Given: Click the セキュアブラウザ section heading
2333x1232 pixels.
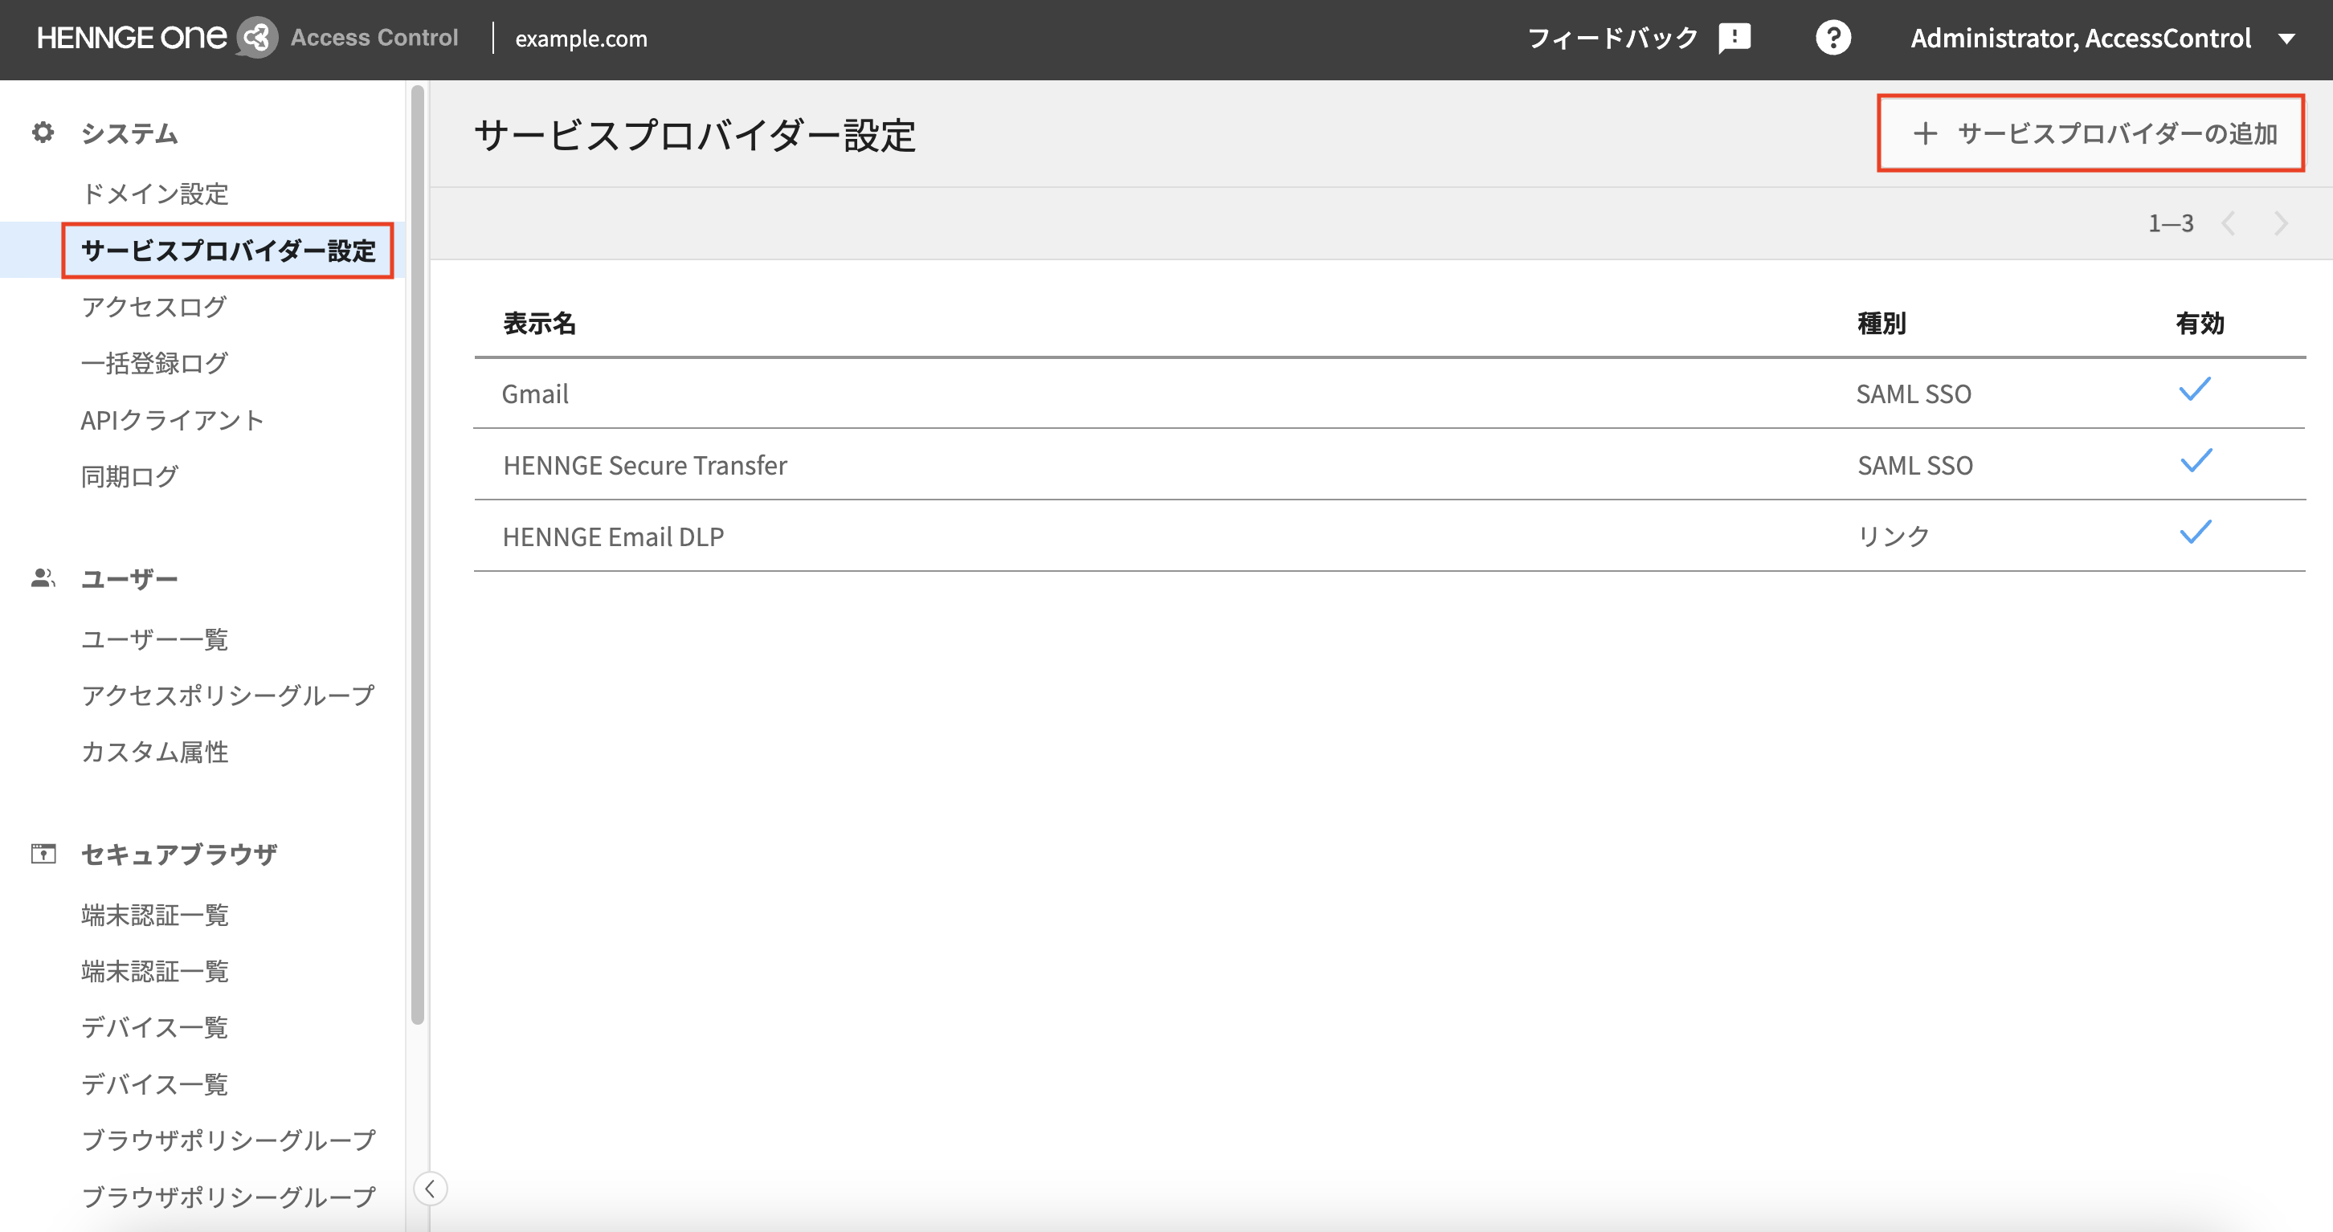Looking at the screenshot, I should (178, 855).
